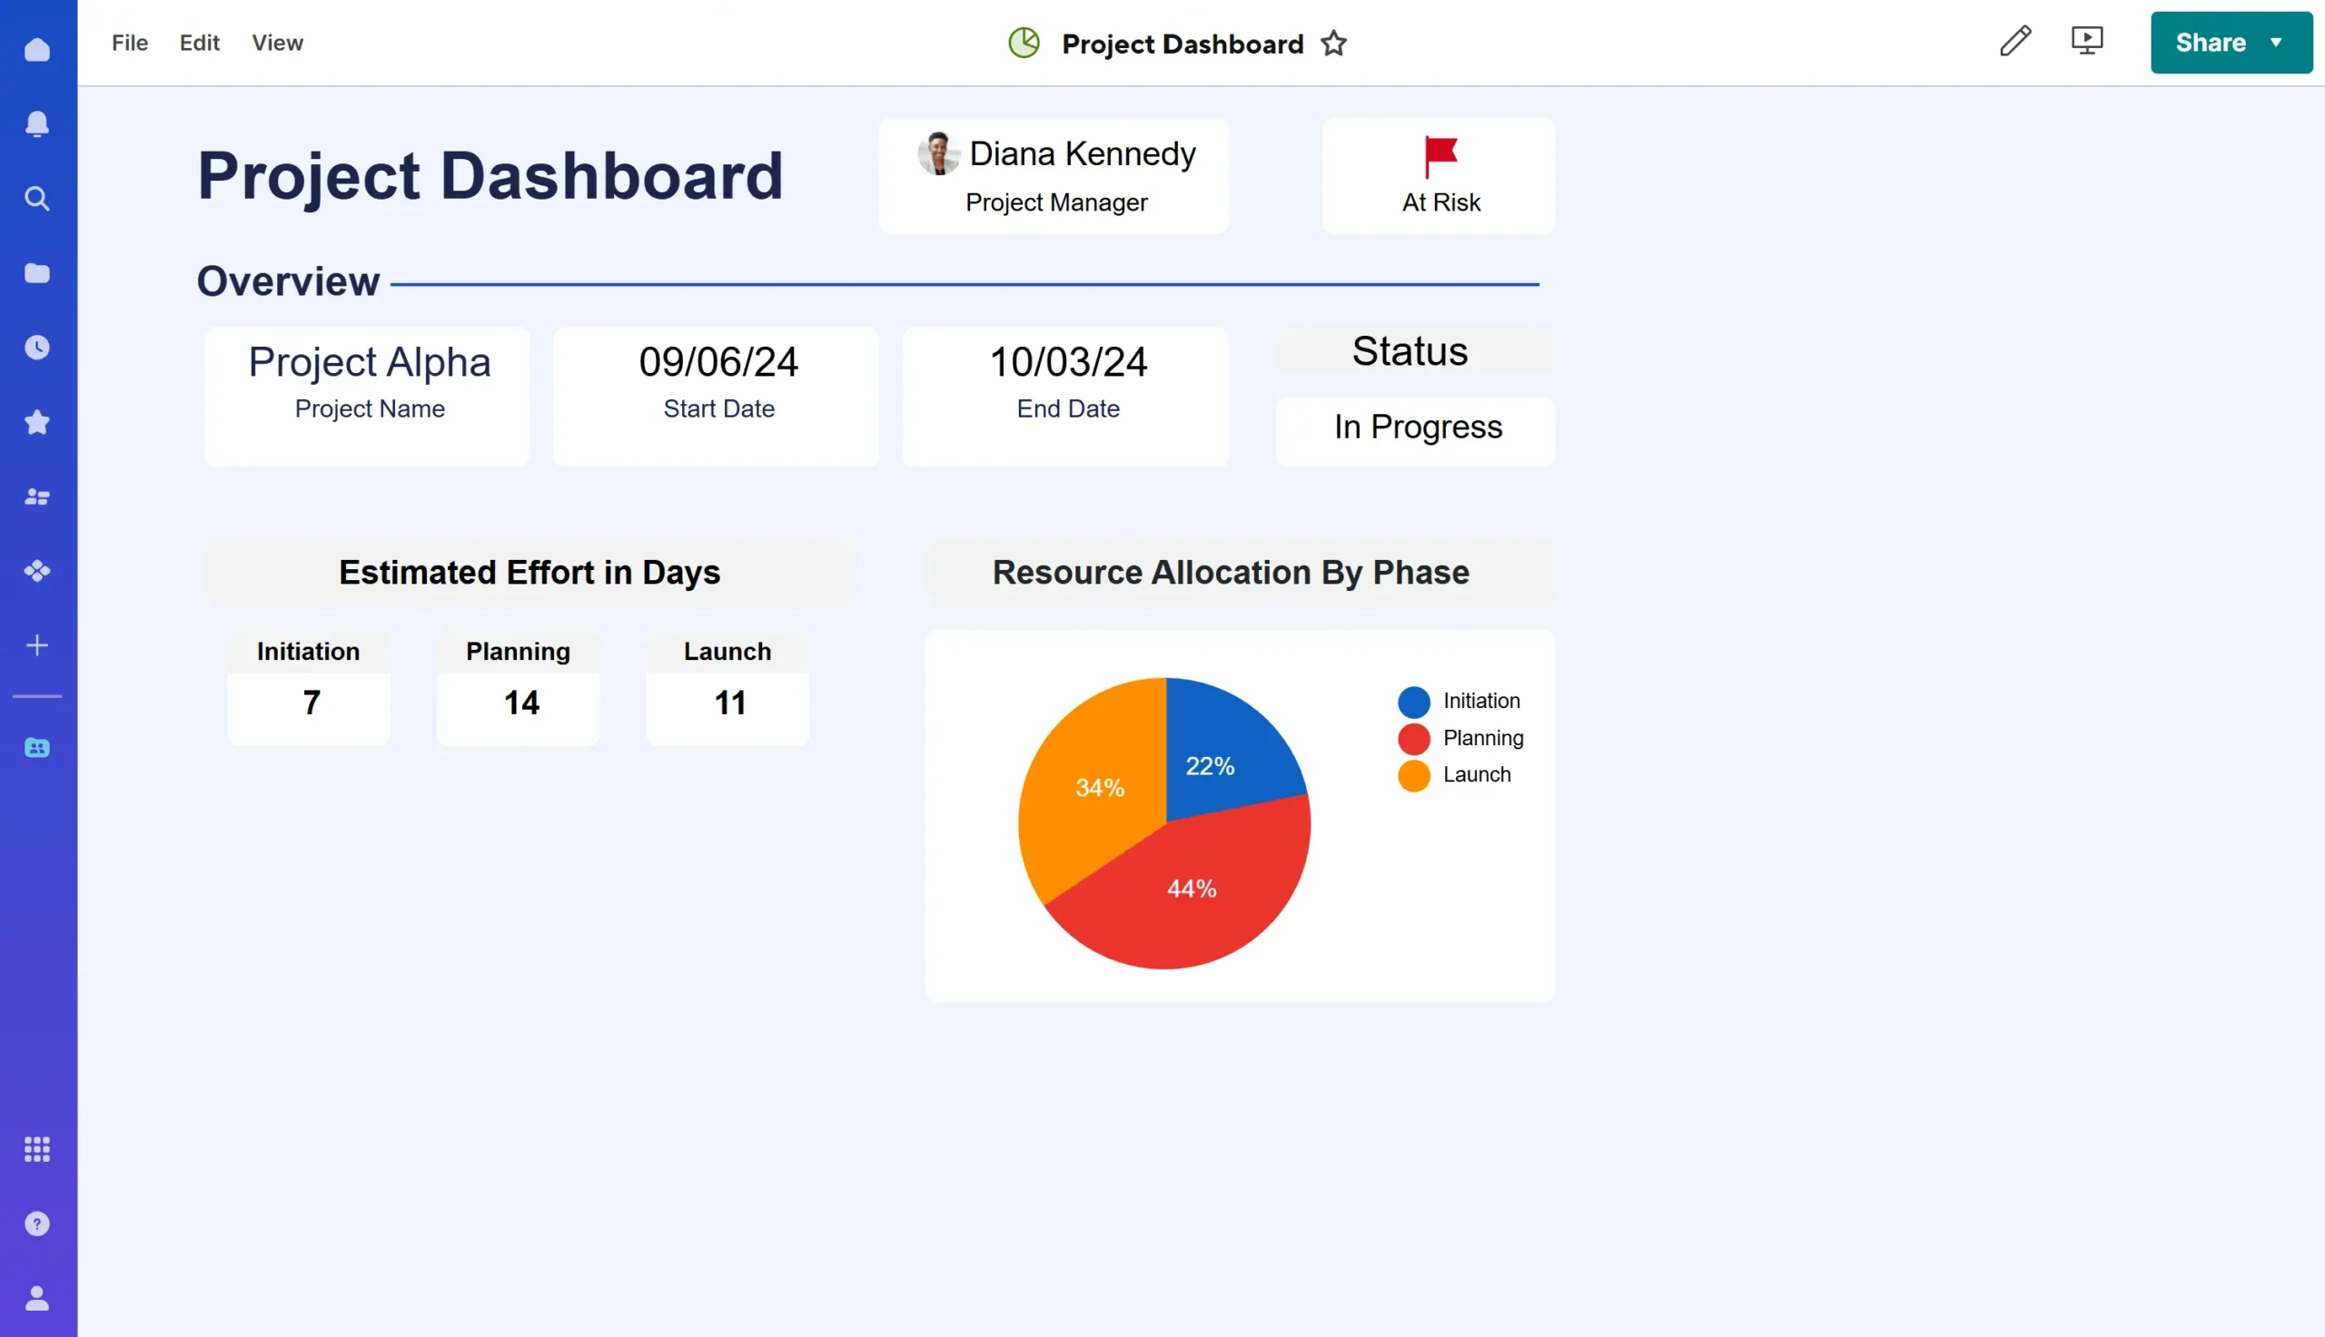The width and height of the screenshot is (2325, 1337).
Task: Click Diana Kennedy's profile photo
Action: [x=937, y=154]
